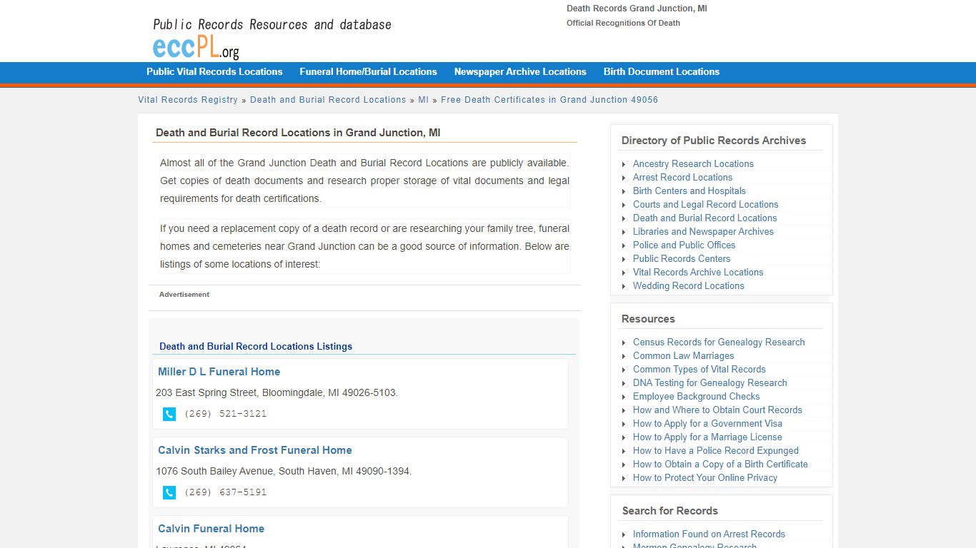Viewport: 976px width, 548px height.
Task: Open Public Vital Records Locations menu
Action: [x=214, y=71]
